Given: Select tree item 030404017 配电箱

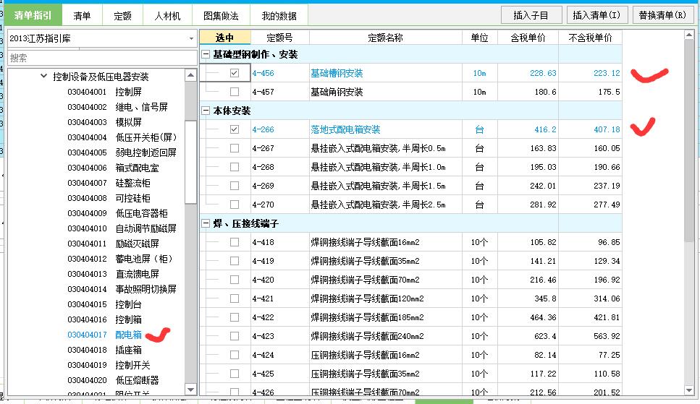Looking at the screenshot, I should pos(104,335).
